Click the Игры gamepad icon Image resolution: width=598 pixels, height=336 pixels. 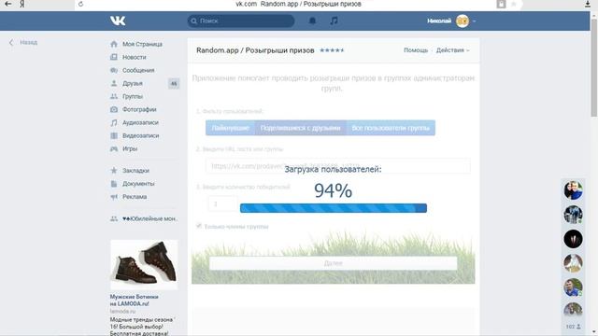coord(114,148)
